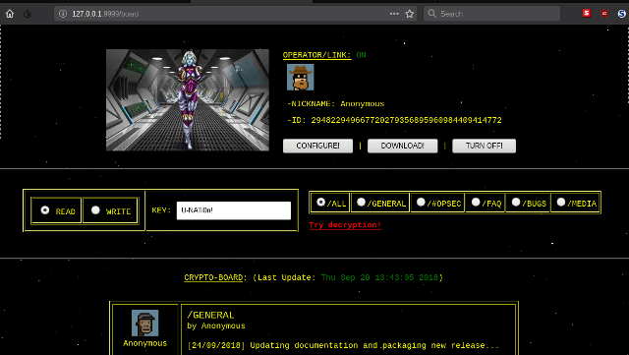Viewport: 629px width, 355px height.
Task: Select READ mode radio button
Action: (45, 210)
